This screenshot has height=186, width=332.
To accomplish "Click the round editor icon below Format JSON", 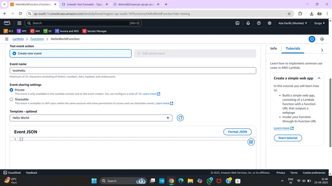I will click(251, 142).
